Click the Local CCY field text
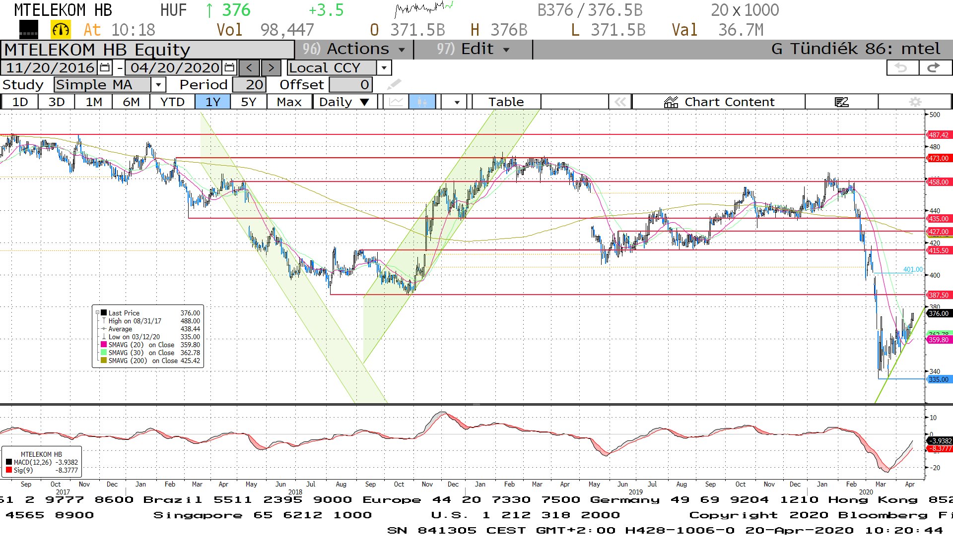This screenshot has width=953, height=550. point(332,67)
